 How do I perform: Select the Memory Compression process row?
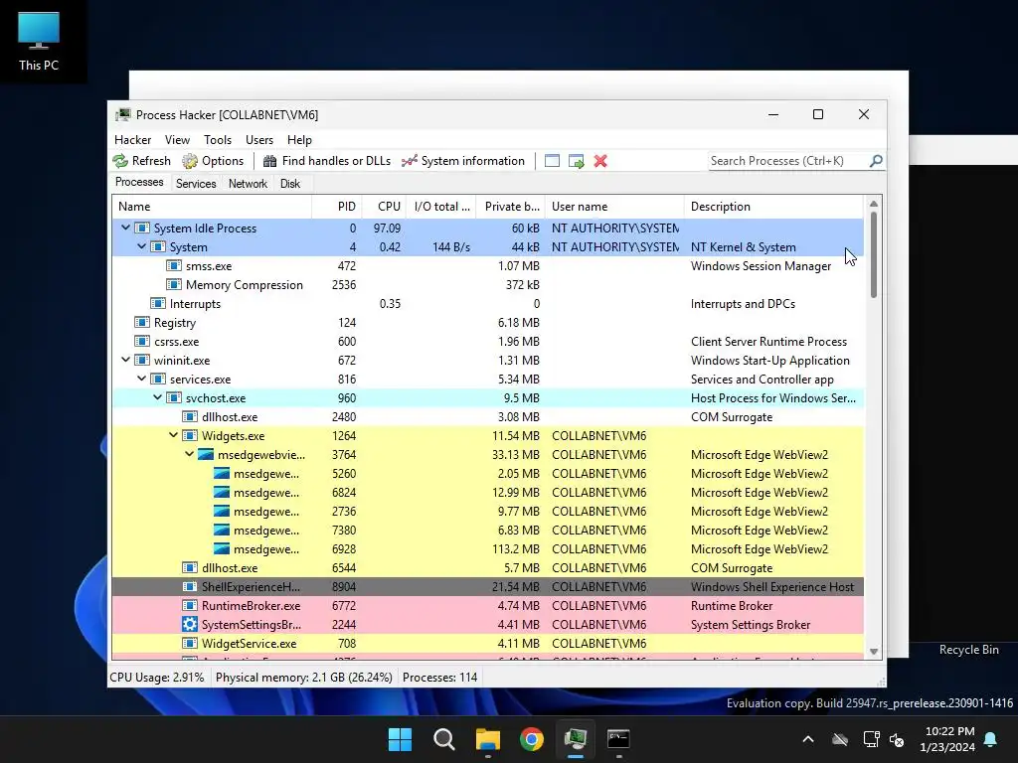pyautogui.click(x=487, y=285)
